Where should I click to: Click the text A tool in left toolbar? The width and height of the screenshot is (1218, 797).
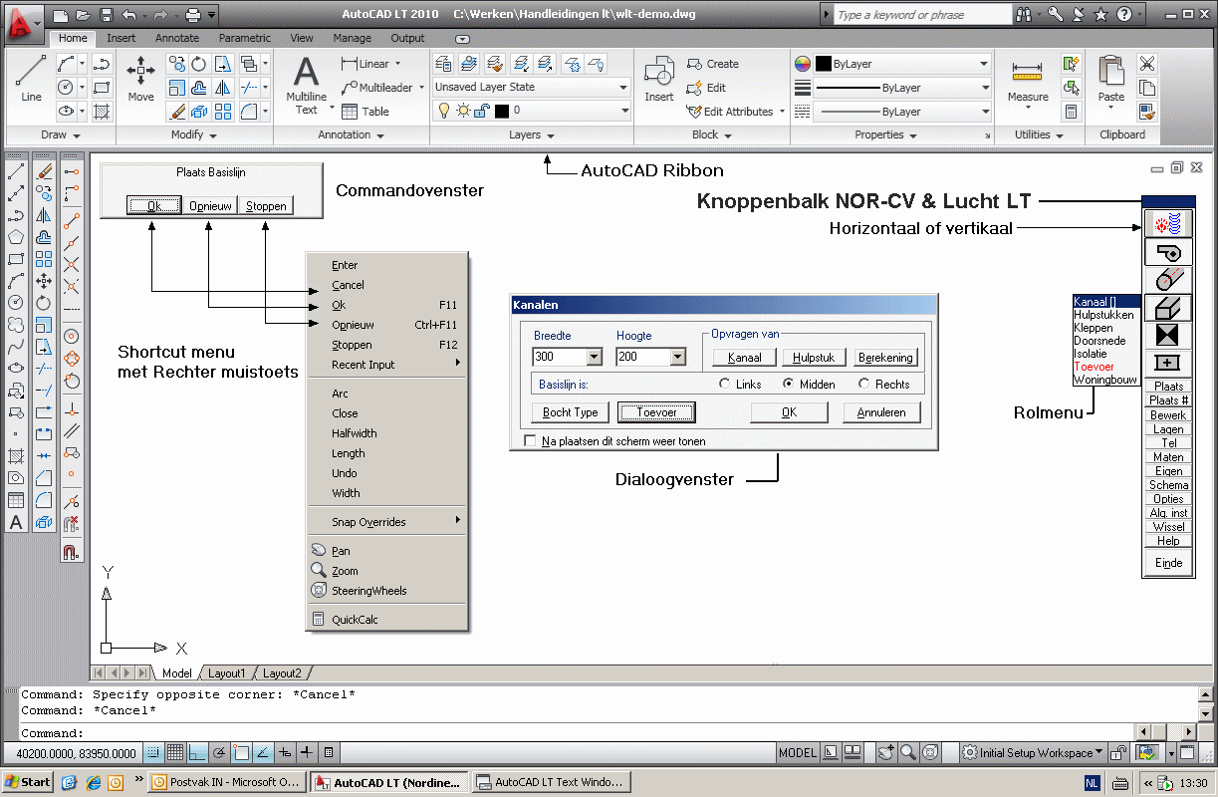tap(16, 522)
